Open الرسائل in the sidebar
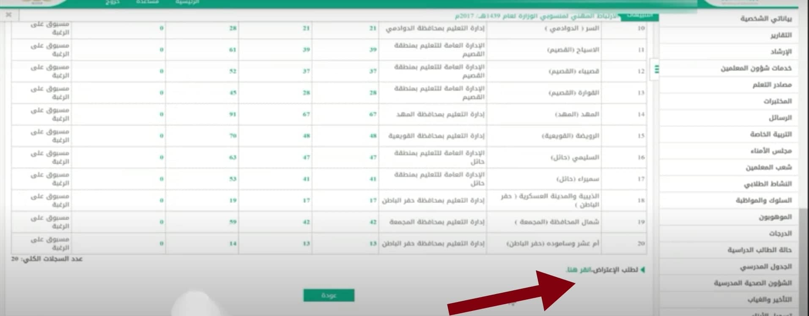This screenshot has height=316, width=809. pos(780,118)
